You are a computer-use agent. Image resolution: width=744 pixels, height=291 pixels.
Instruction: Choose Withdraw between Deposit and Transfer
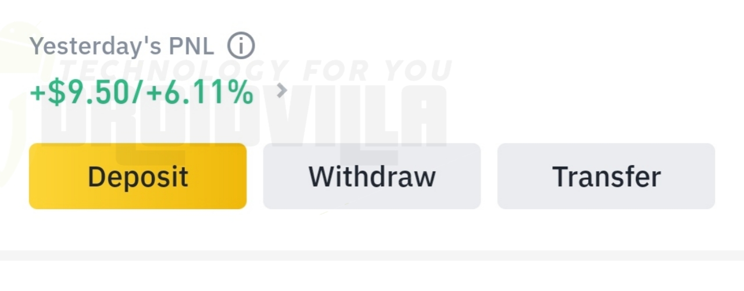coord(372,176)
